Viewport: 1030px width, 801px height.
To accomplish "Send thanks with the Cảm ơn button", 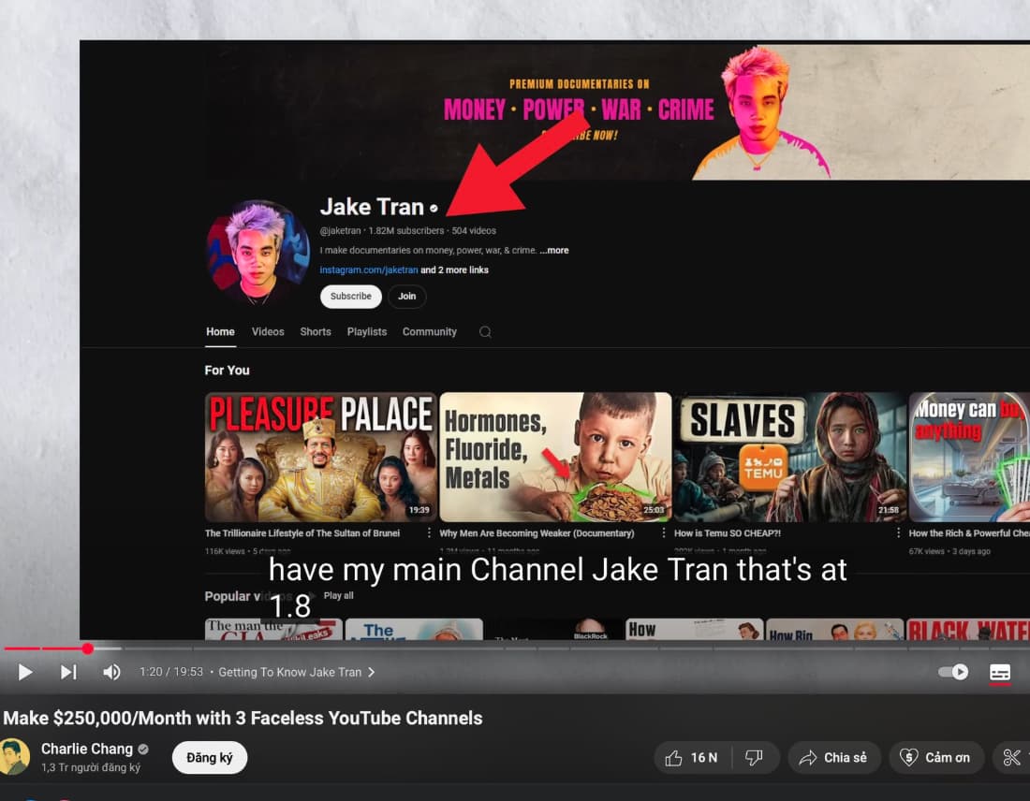I will 934,758.
